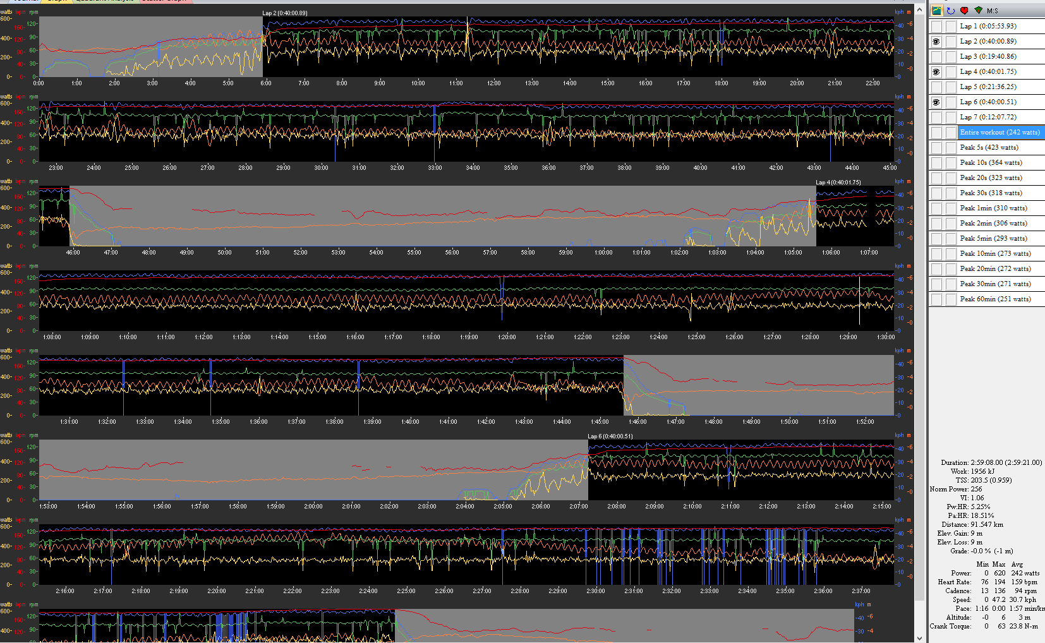Click the 'Pa:HR: 18.51%' statistic
The width and height of the screenshot is (1045, 643).
971,515
